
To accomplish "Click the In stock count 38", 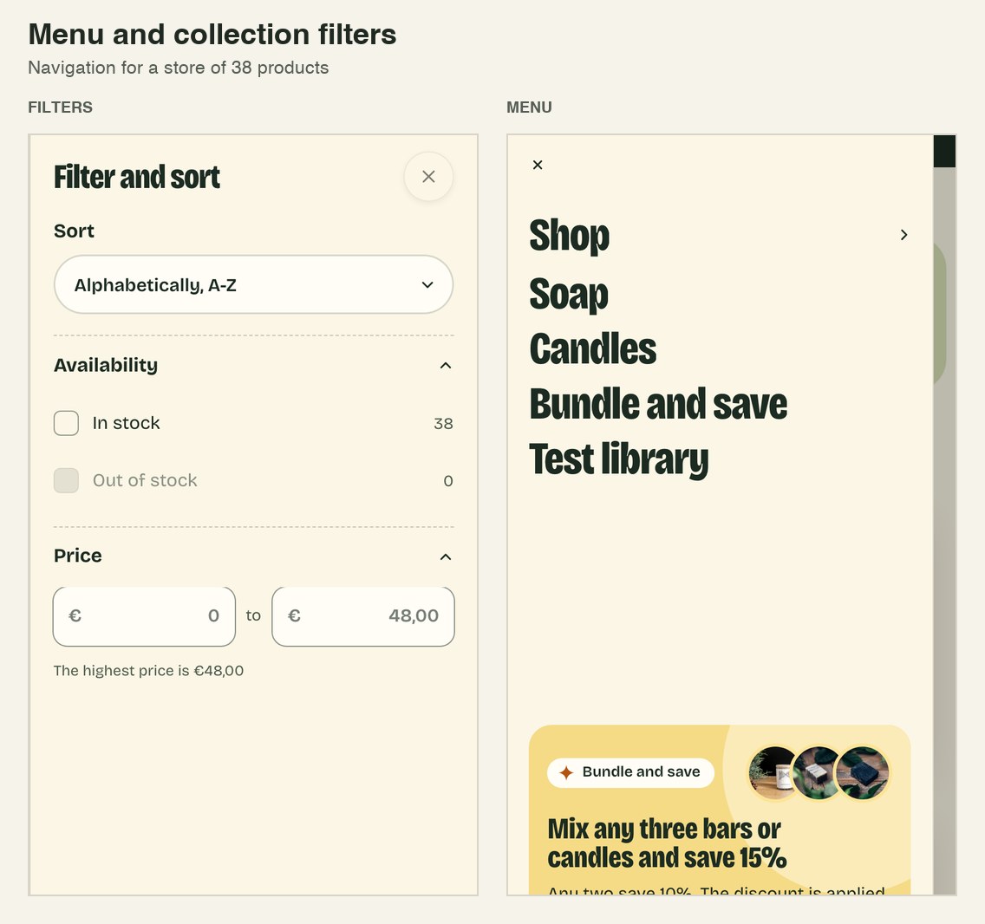I will 443,424.
